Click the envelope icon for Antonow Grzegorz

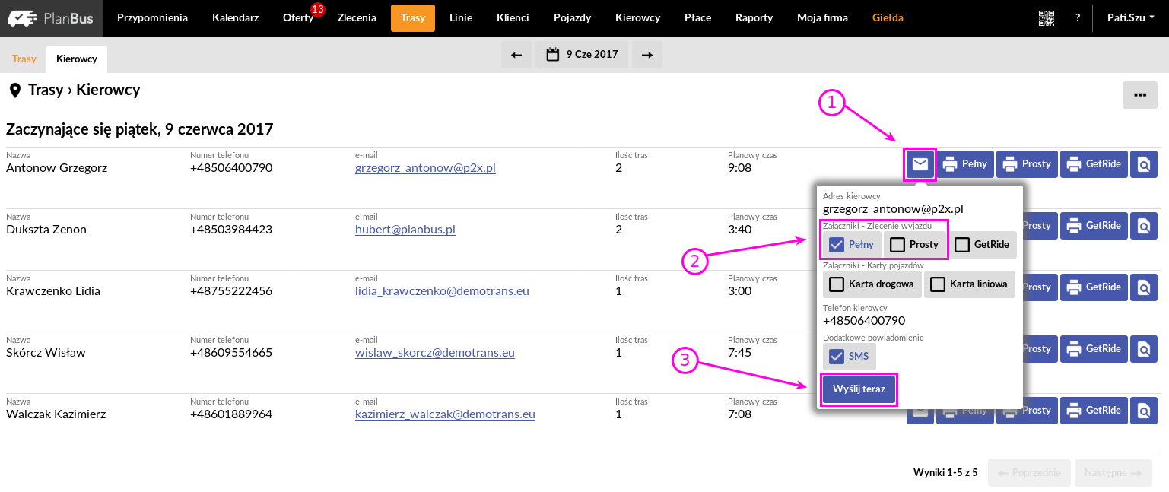[x=920, y=164]
